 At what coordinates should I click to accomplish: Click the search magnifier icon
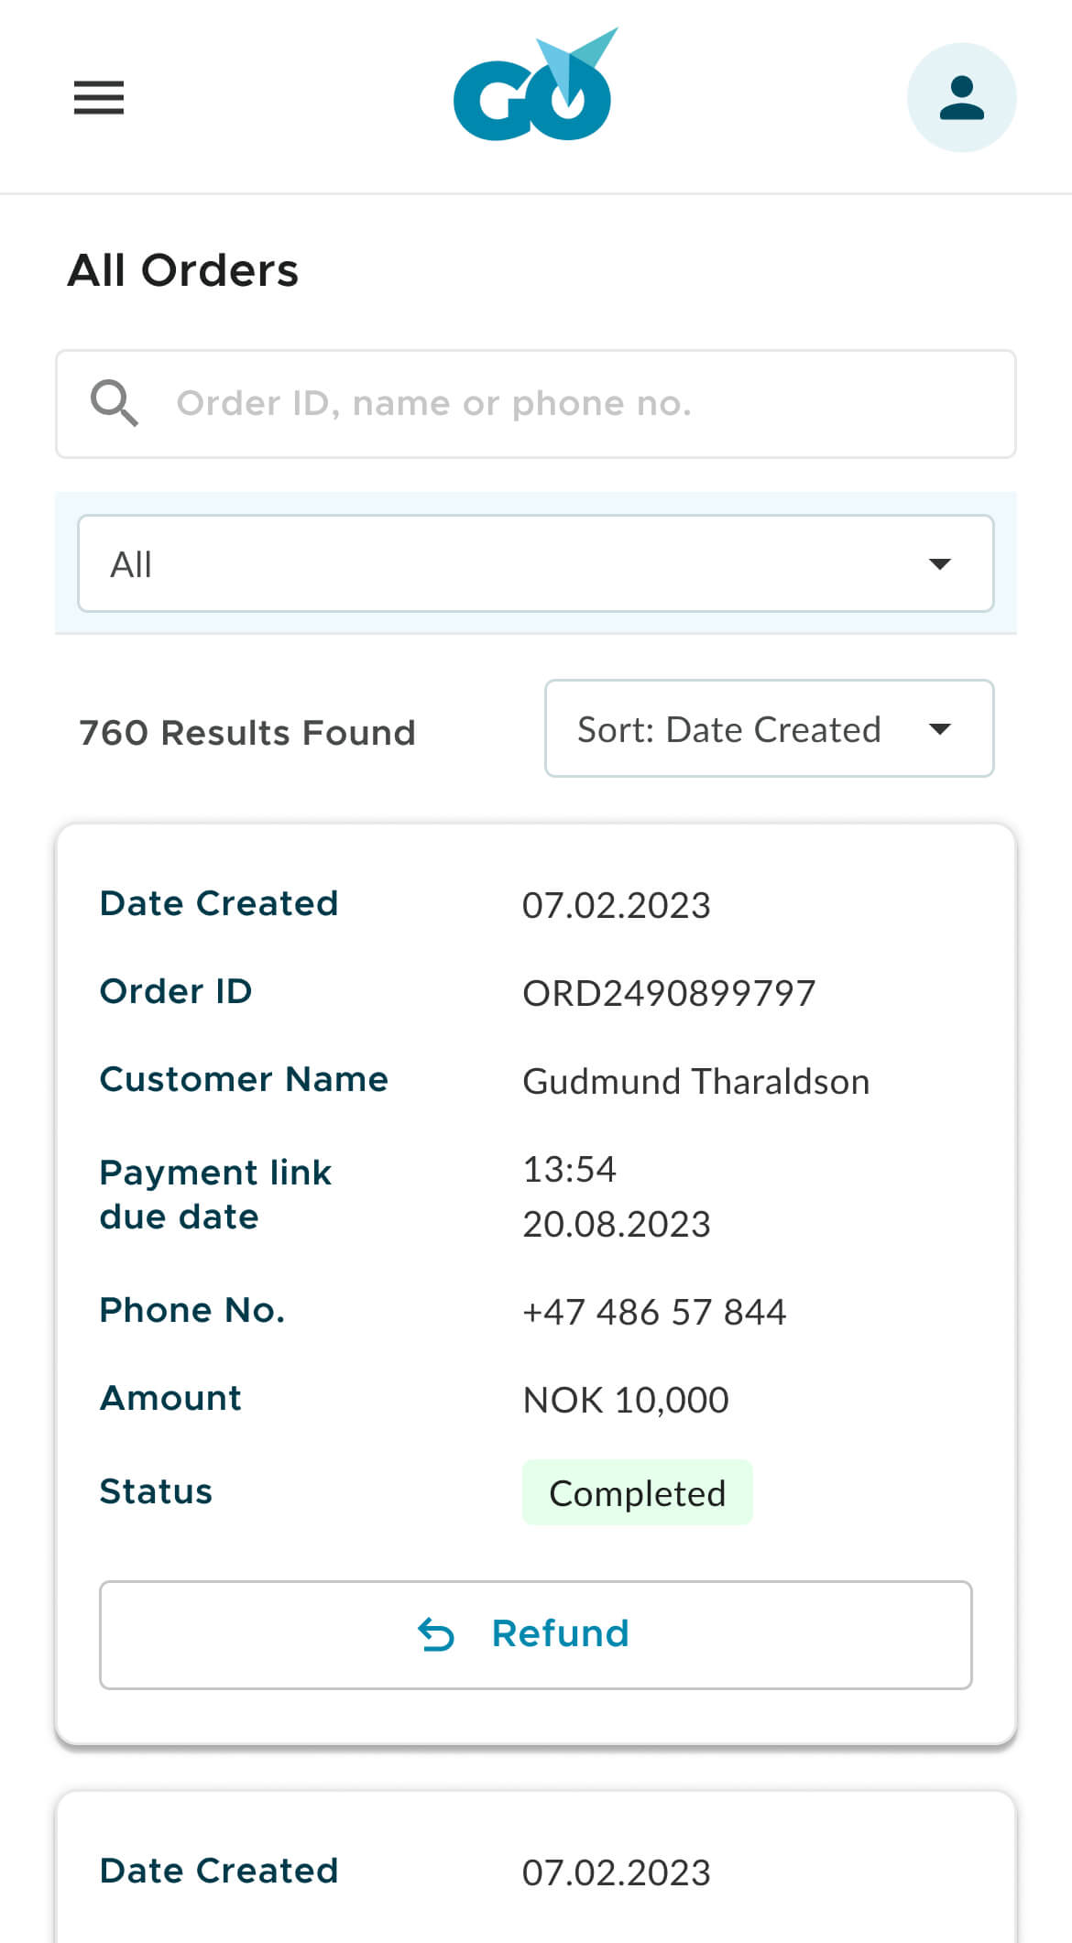coord(114,403)
